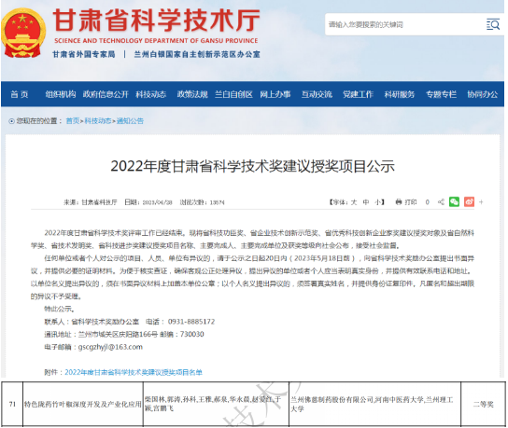This screenshot has width=508, height=428.
Task: Open the 首页 navigation menu item
Action: (20, 94)
